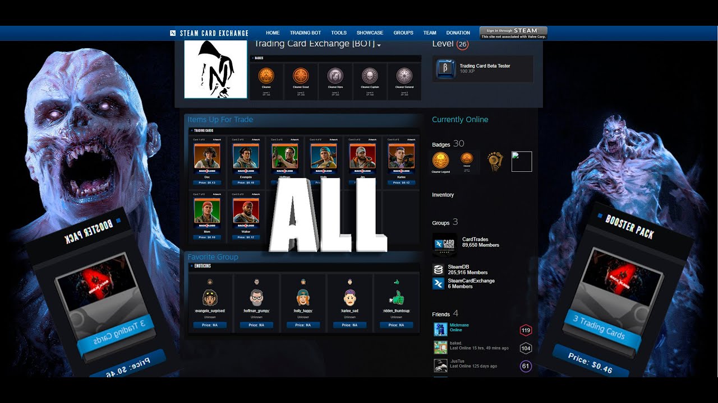
Task: Collapse the TRADING CARDS section header
Action: [x=304, y=130]
